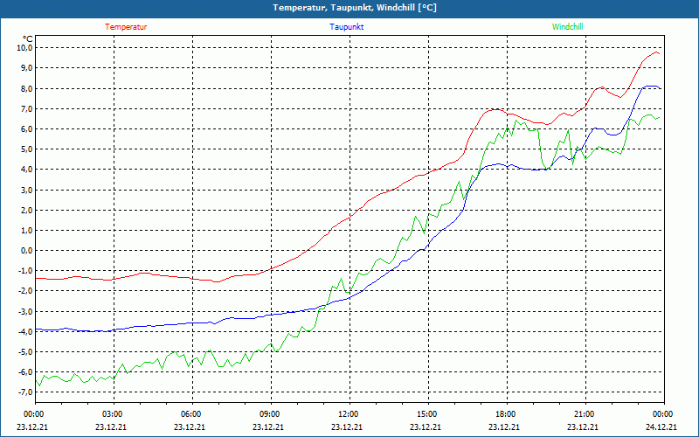Click the -3,0 y-axis value
This screenshot has height=437, width=699.
pos(25,311)
